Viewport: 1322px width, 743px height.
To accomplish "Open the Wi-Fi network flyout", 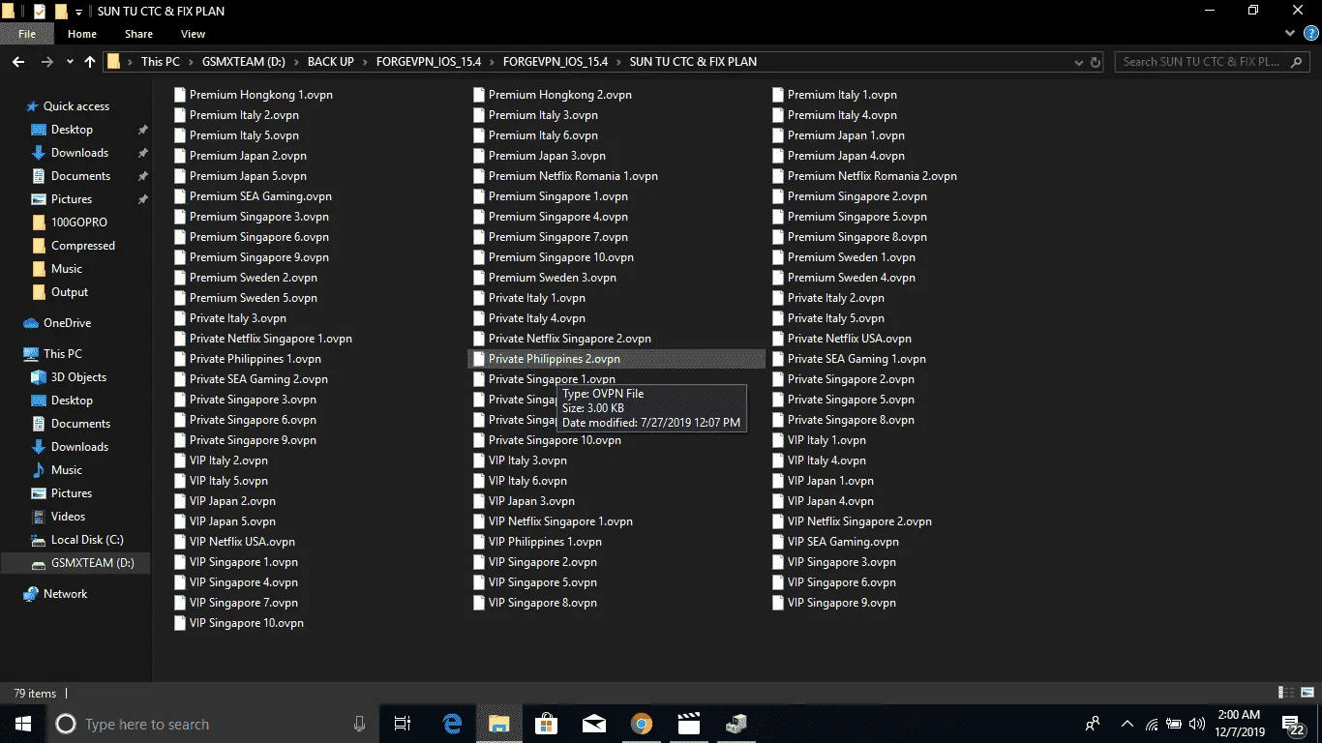I will coord(1152,724).
